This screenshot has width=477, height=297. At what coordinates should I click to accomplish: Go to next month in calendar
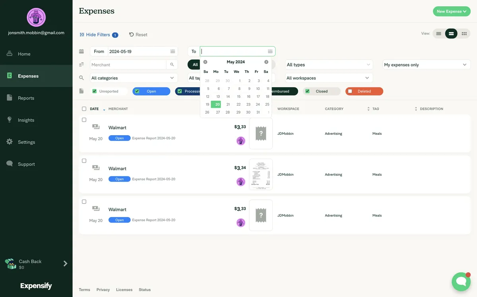(266, 62)
